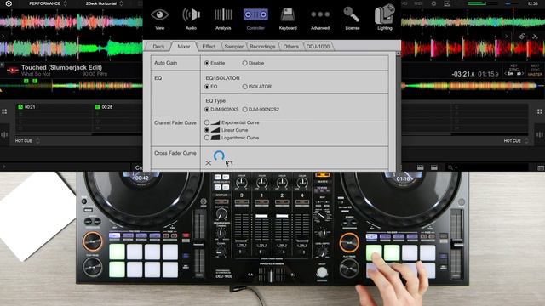This screenshot has height=306, width=545.
Task: Click the scissors icon on right deck
Action: point(535,36)
